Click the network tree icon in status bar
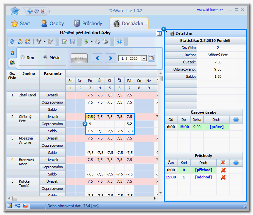The image size is (253, 215). (x=17, y=206)
